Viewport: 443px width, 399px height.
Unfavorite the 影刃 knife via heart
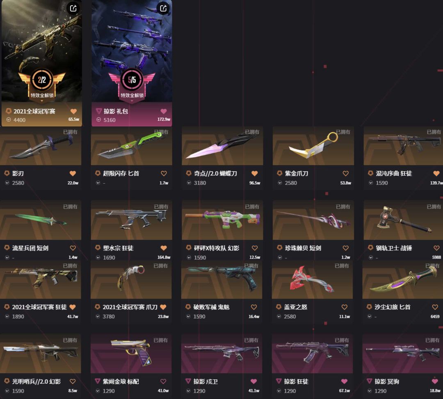(73, 173)
